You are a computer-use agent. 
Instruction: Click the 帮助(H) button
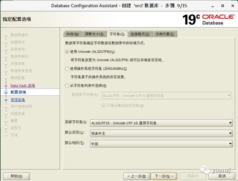17,176
